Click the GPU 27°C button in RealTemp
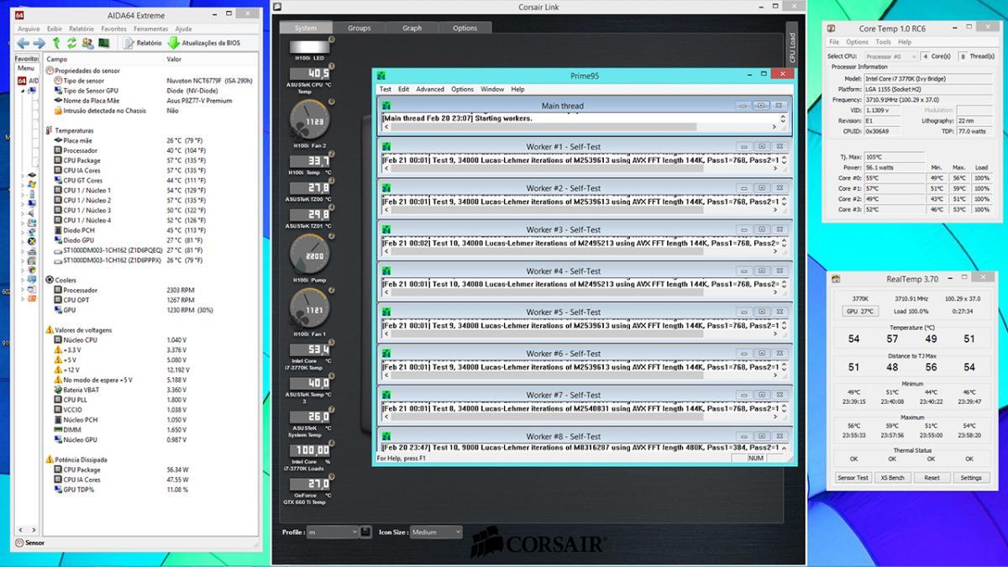The width and height of the screenshot is (1008, 567). point(859,311)
